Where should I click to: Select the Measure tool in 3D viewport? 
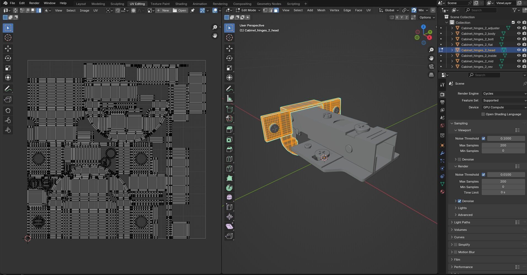coord(229,98)
